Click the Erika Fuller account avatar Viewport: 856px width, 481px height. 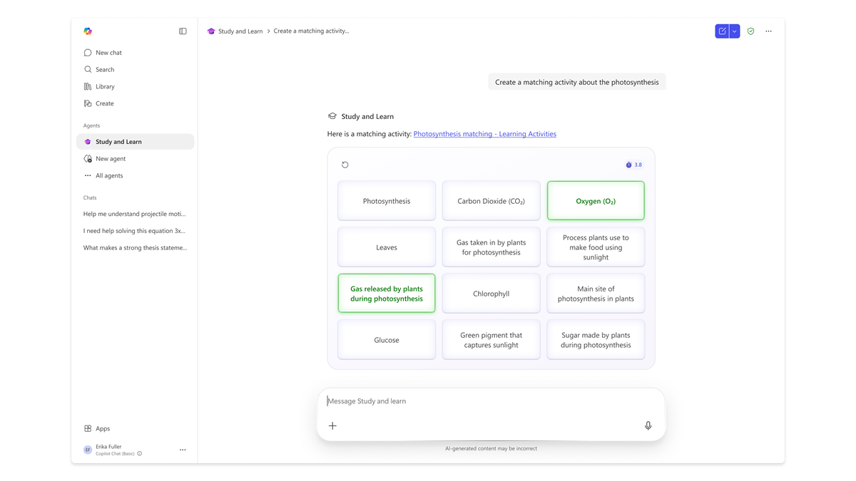88,450
